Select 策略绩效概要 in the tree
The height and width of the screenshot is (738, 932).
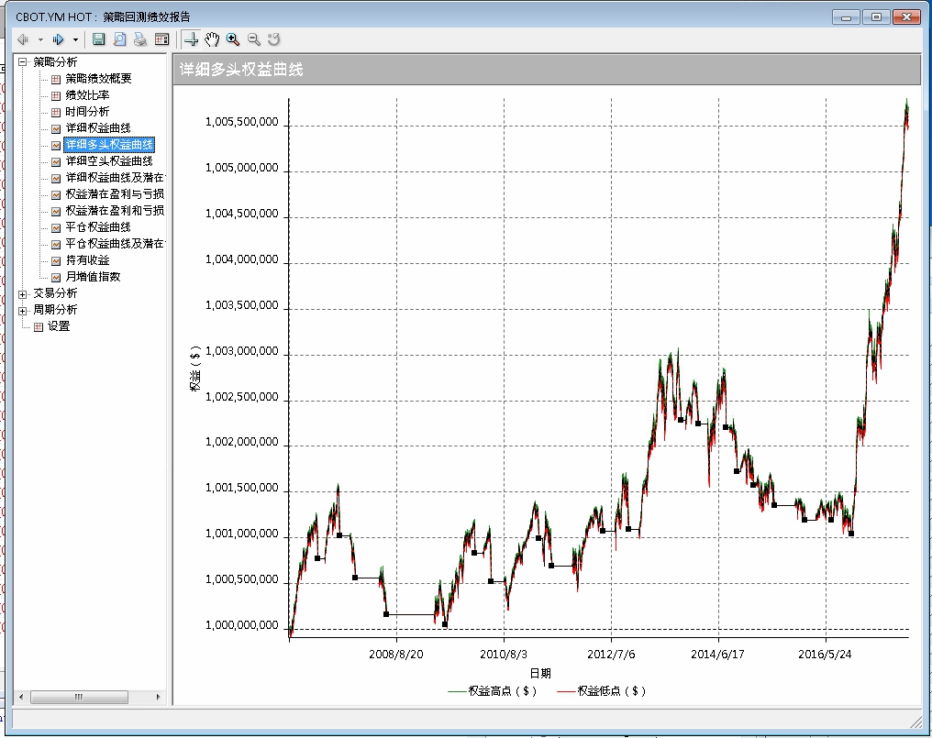point(98,79)
